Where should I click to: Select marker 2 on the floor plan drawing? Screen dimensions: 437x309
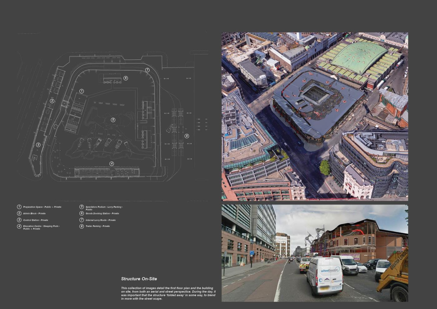[x=52, y=101]
